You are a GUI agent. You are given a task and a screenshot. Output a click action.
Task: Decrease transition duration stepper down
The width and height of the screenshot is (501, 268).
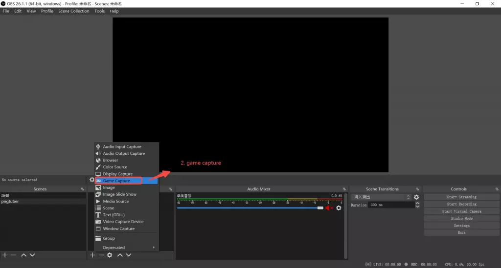tap(417, 207)
